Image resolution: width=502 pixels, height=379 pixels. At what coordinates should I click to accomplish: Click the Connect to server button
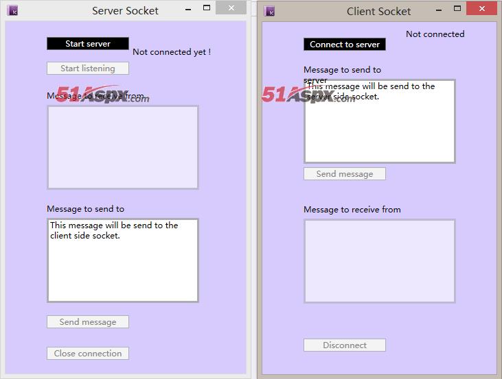345,45
